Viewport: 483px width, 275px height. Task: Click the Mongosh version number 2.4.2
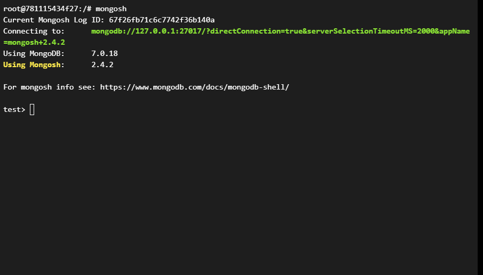(102, 64)
